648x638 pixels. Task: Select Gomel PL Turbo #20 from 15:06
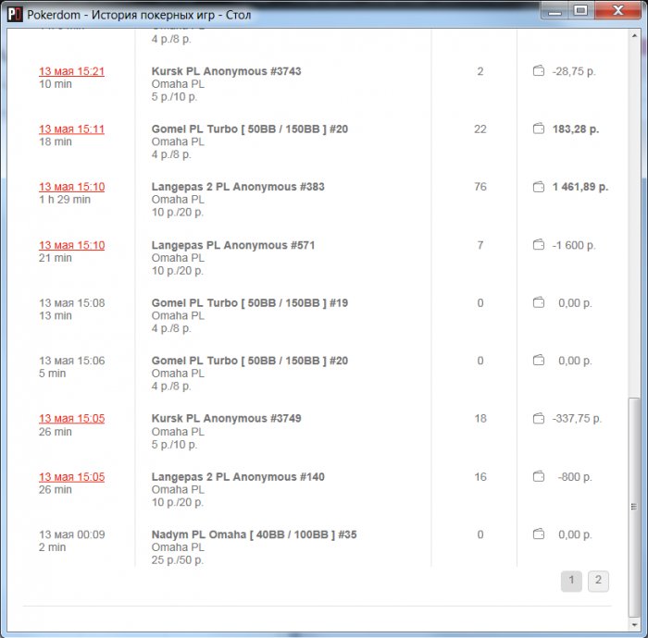pyautogui.click(x=250, y=361)
